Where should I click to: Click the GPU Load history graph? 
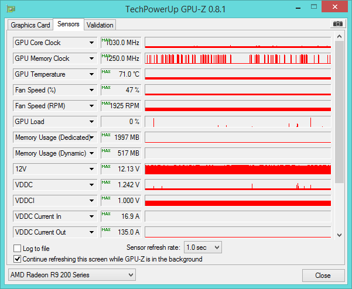pos(238,122)
